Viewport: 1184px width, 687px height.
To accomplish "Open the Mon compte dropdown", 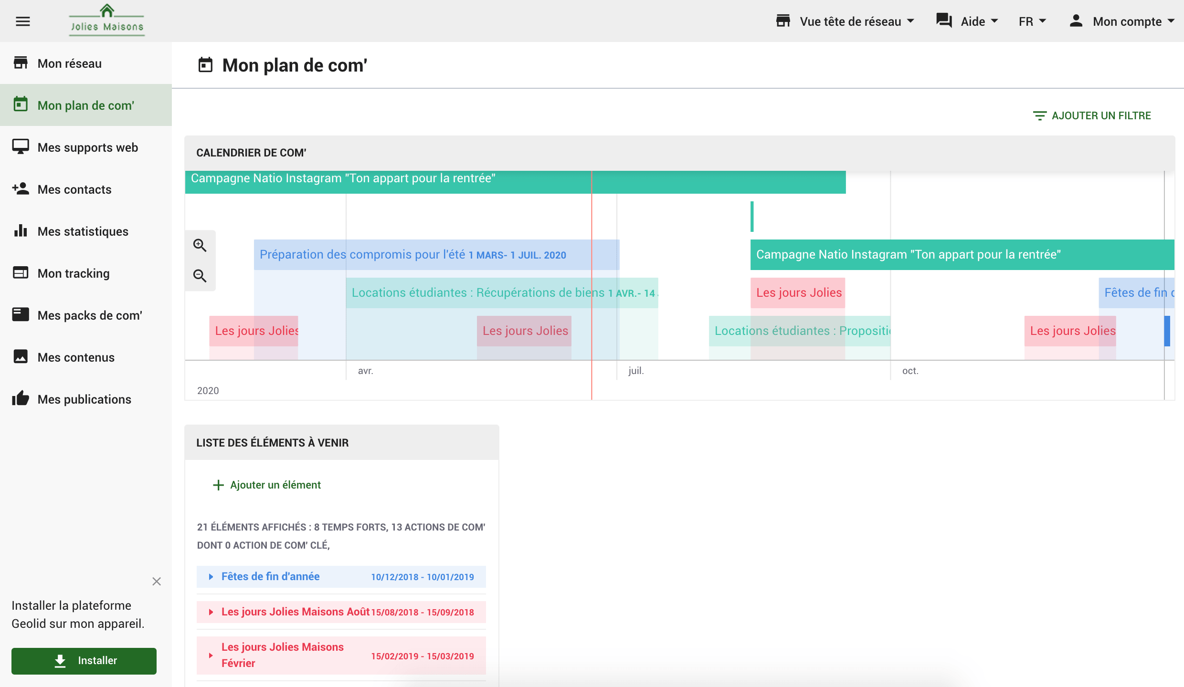I will [x=1122, y=21].
